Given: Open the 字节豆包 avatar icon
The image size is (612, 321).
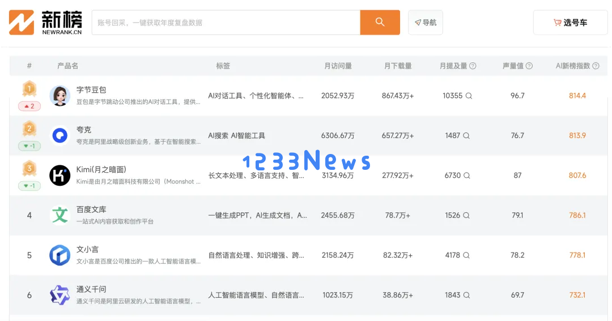Looking at the screenshot, I should [x=59, y=96].
